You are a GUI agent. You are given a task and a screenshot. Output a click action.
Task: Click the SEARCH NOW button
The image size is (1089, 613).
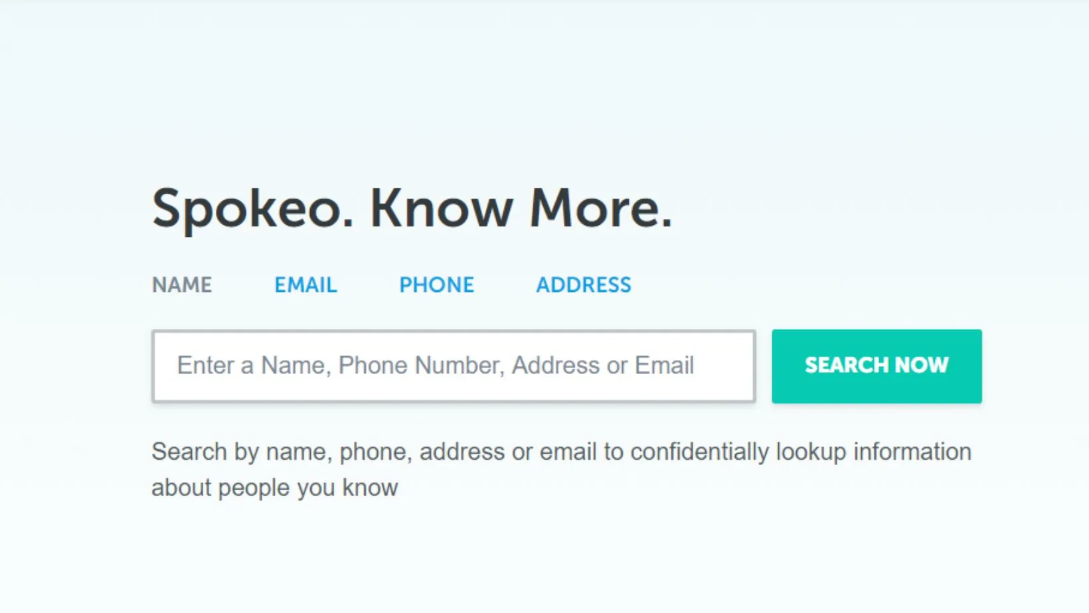[877, 366]
